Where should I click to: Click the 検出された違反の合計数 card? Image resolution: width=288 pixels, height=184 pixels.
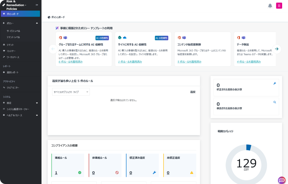click(246, 106)
